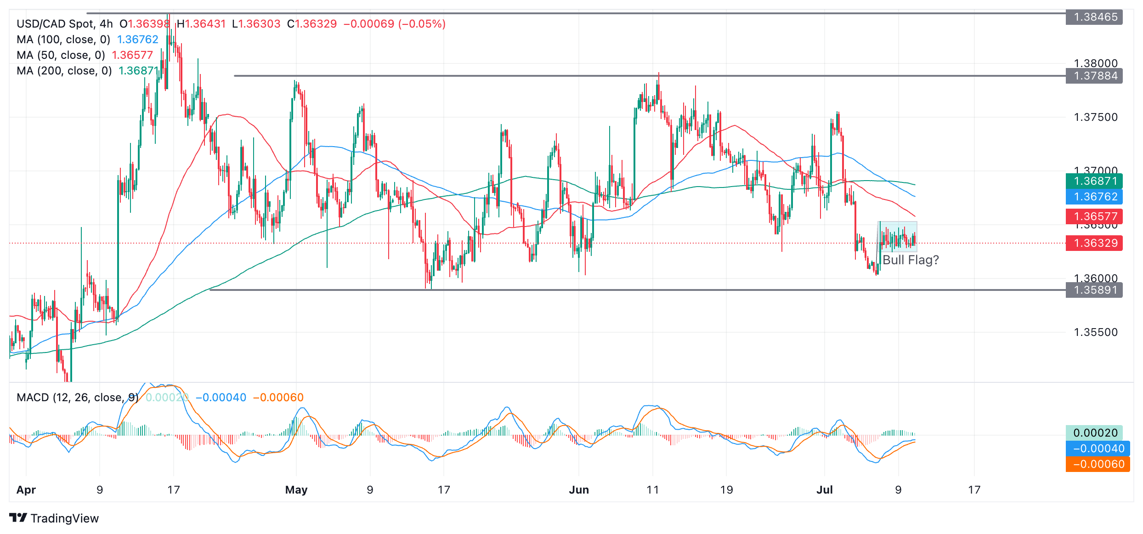Click the blue -0.00040 MACD value tag

(1098, 449)
